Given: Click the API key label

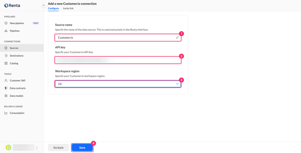Looking at the screenshot, I should (60, 47).
